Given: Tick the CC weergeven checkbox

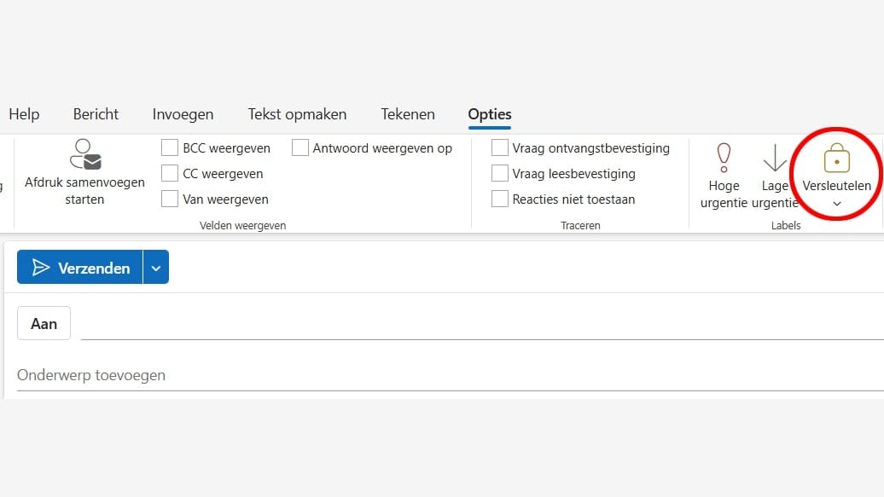Looking at the screenshot, I should pyautogui.click(x=170, y=174).
